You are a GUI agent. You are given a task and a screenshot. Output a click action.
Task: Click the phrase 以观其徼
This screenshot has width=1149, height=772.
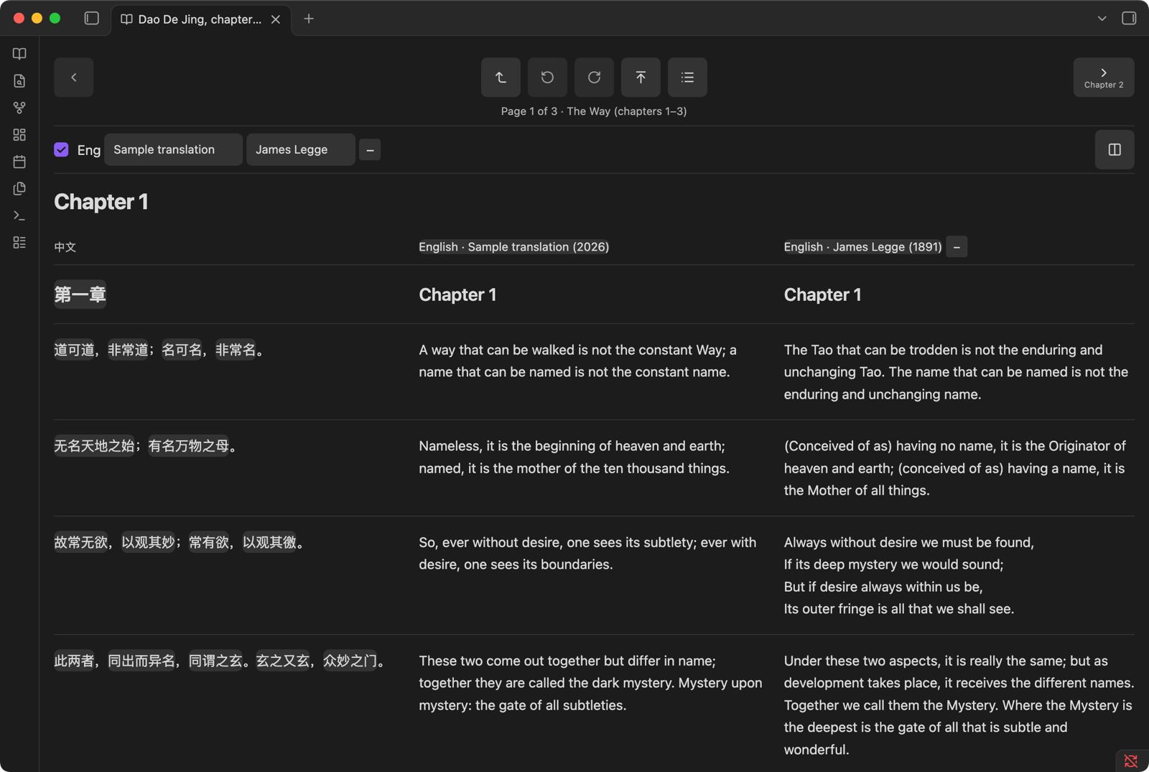pos(269,542)
